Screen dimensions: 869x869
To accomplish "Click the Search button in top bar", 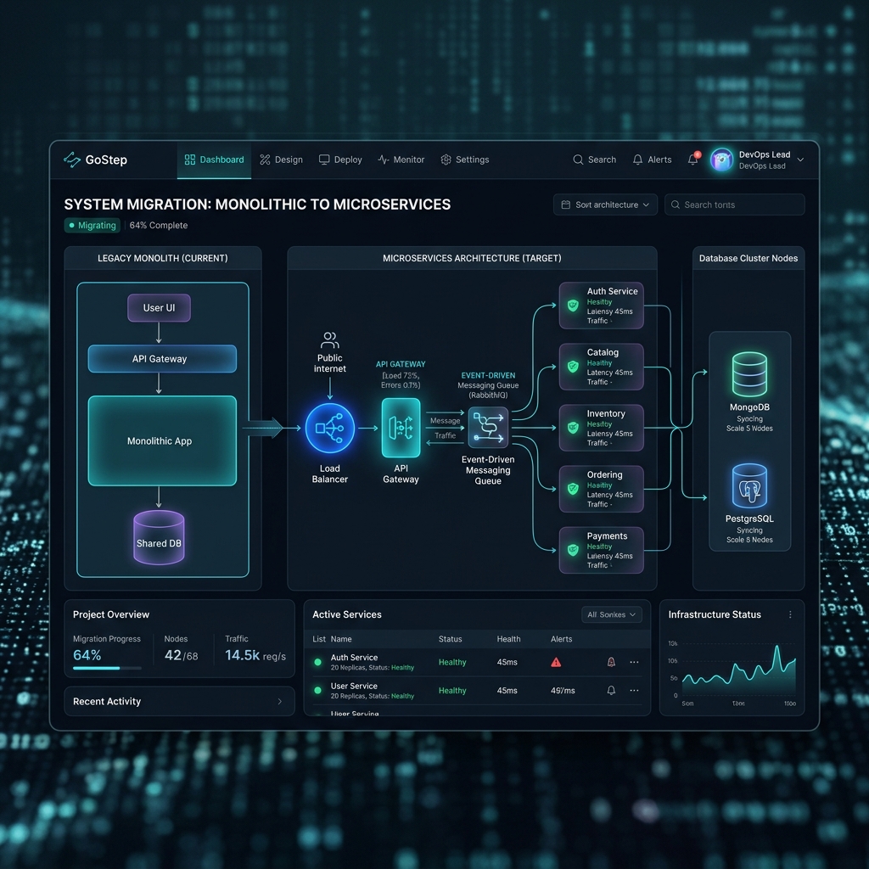I will (594, 160).
